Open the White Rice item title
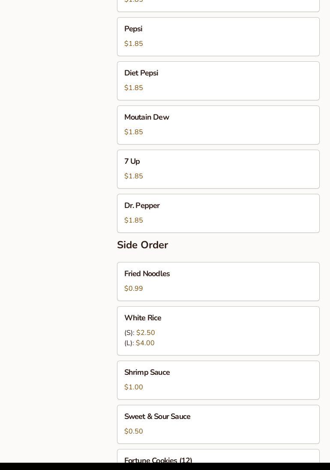 pyautogui.click(x=143, y=318)
